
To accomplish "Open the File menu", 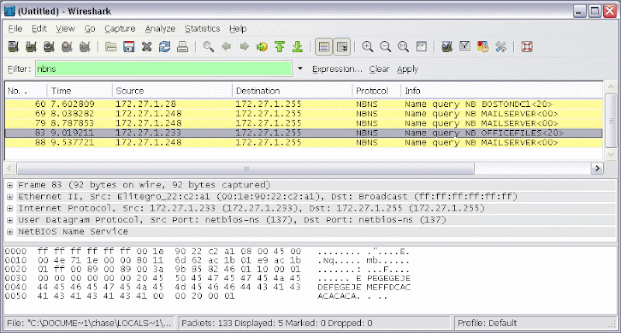I will [x=15, y=29].
